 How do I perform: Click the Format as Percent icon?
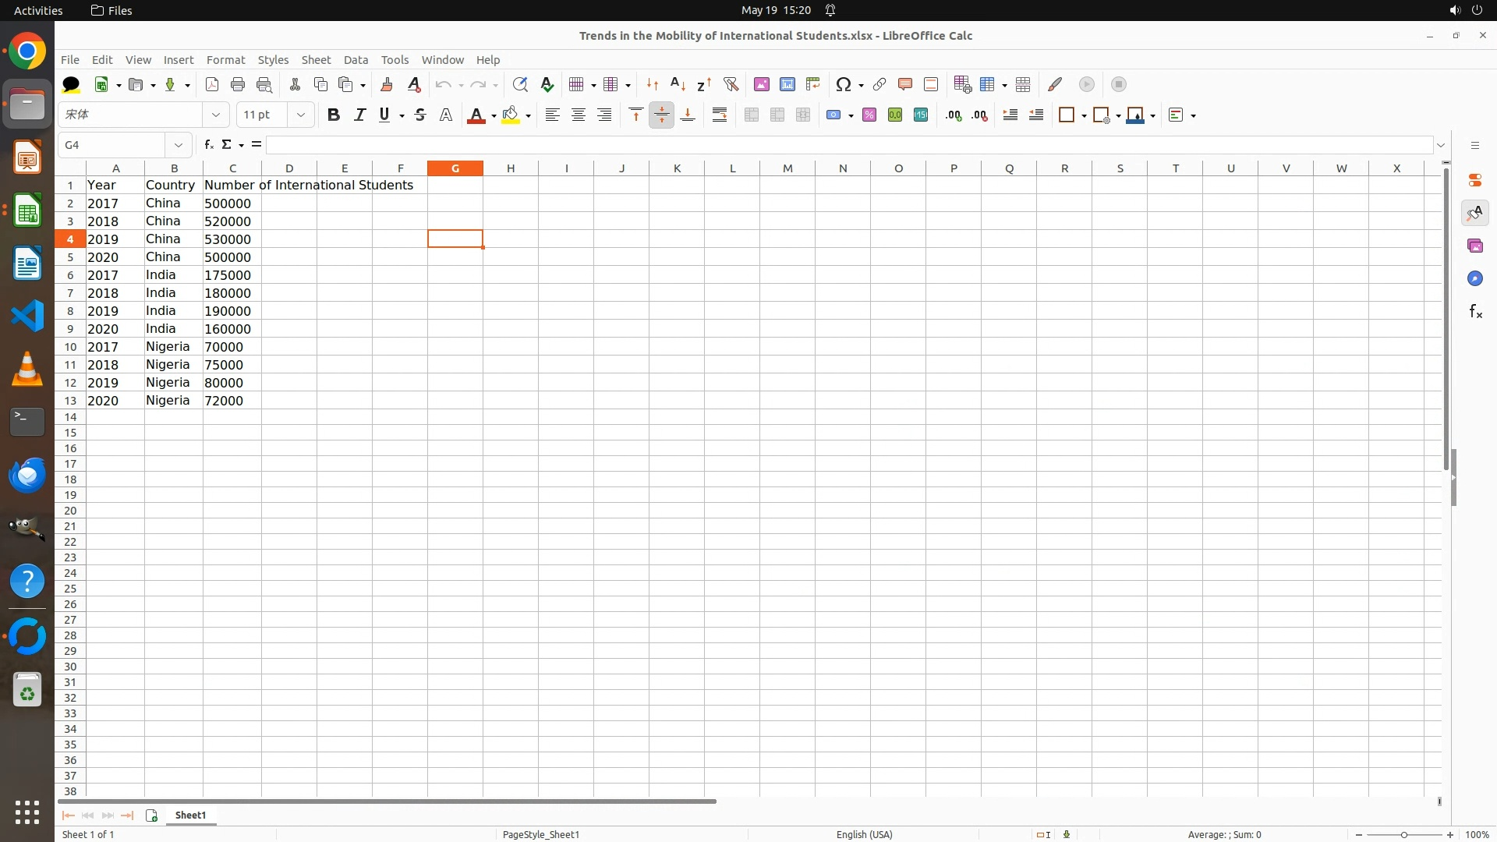[869, 115]
